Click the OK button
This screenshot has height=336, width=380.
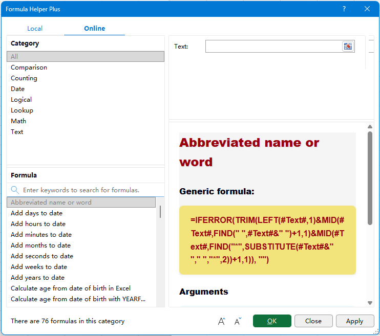pyautogui.click(x=272, y=321)
